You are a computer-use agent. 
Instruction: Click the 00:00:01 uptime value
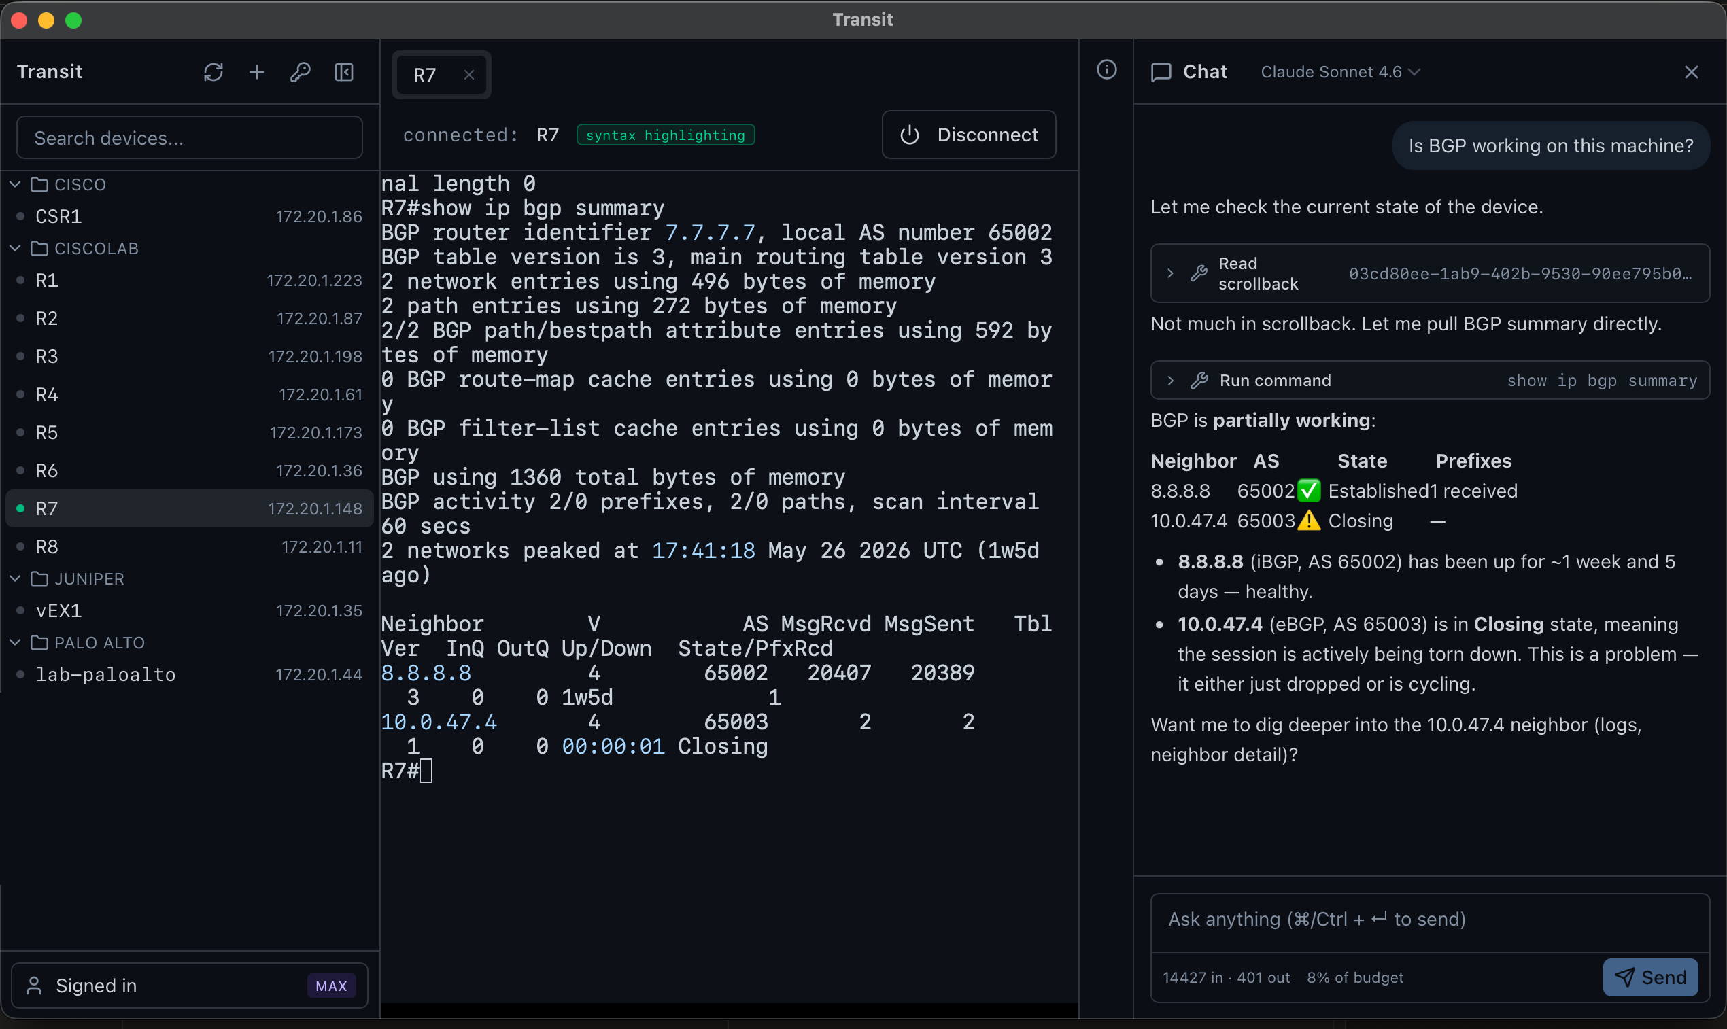[x=613, y=746]
